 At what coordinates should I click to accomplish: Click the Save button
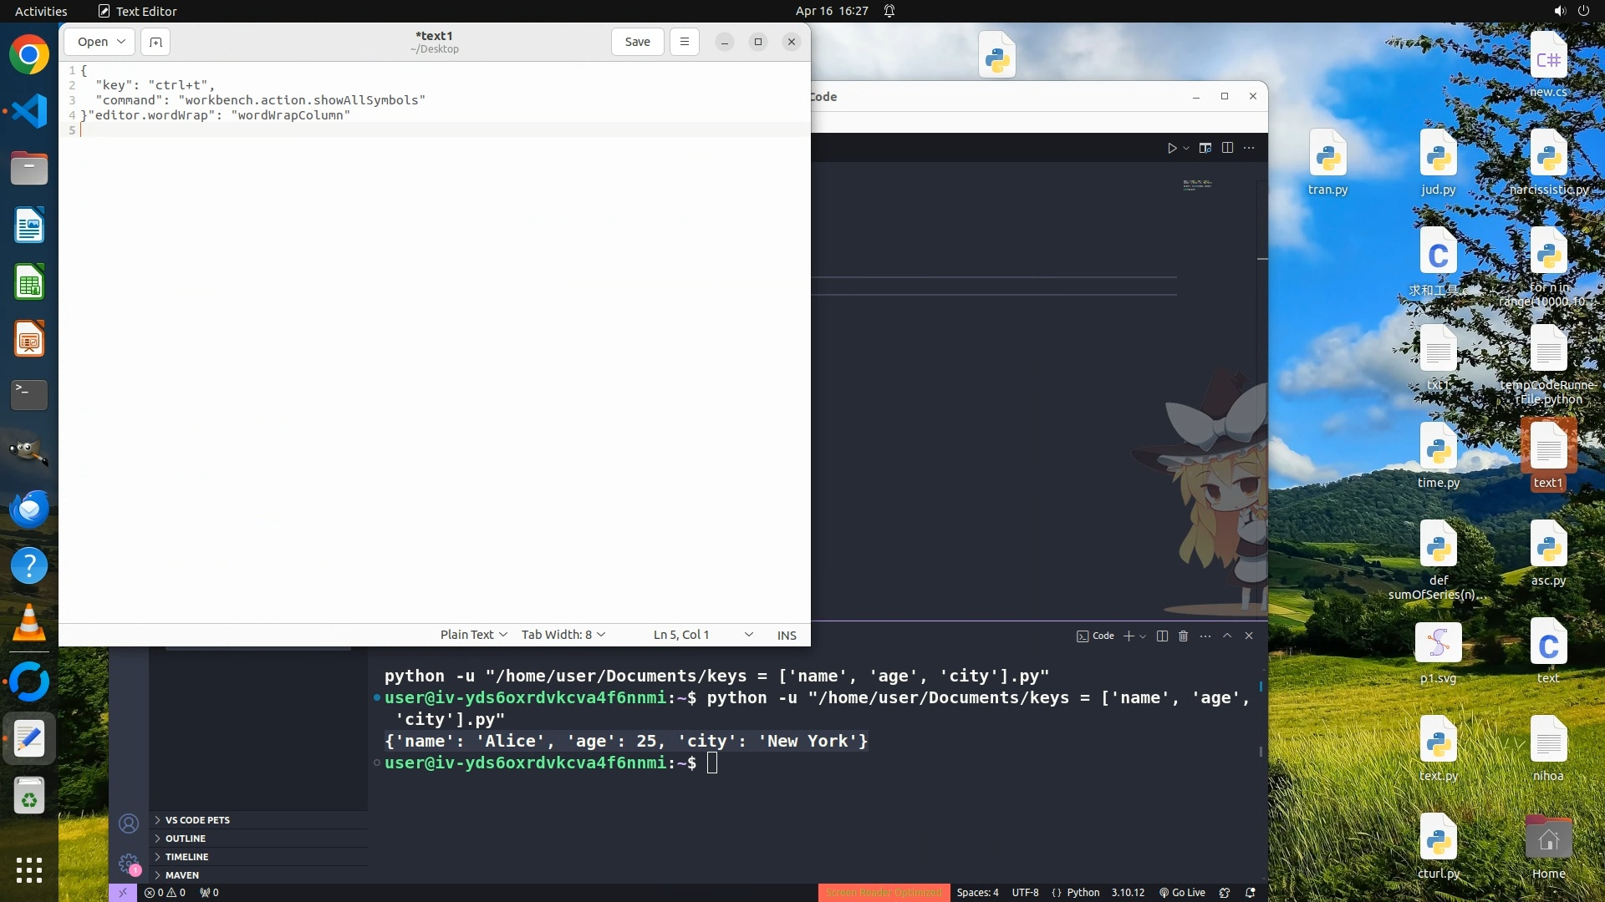coord(637,42)
